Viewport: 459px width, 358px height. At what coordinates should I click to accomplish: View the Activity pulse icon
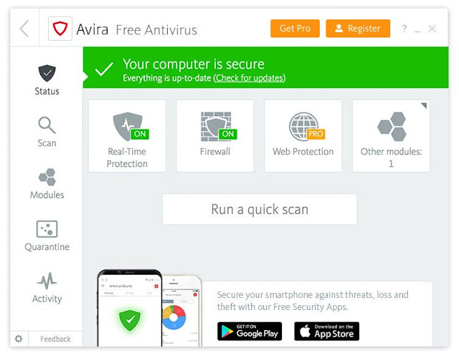(x=47, y=281)
